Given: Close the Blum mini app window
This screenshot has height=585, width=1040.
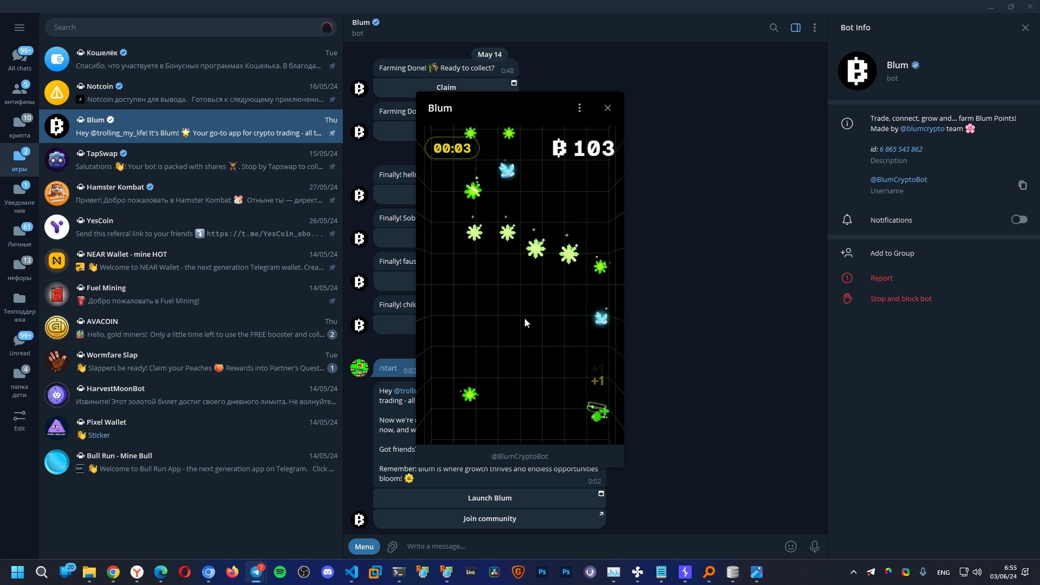Looking at the screenshot, I should tap(608, 108).
